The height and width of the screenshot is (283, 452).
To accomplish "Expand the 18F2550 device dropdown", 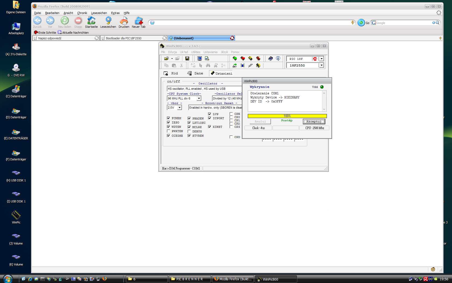I will pos(322,65).
